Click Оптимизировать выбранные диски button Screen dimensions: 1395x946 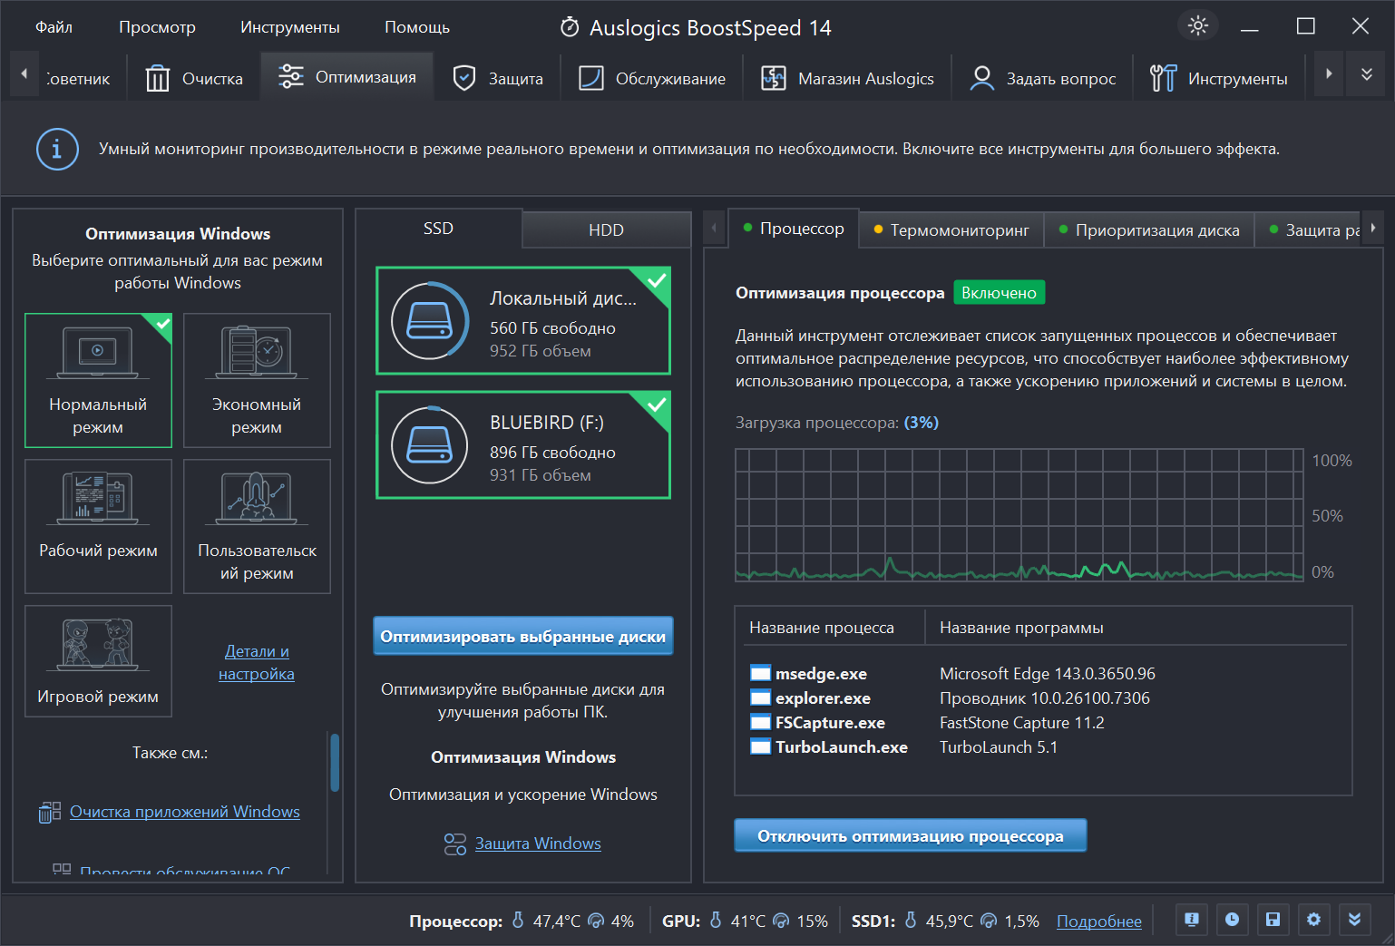pos(523,636)
